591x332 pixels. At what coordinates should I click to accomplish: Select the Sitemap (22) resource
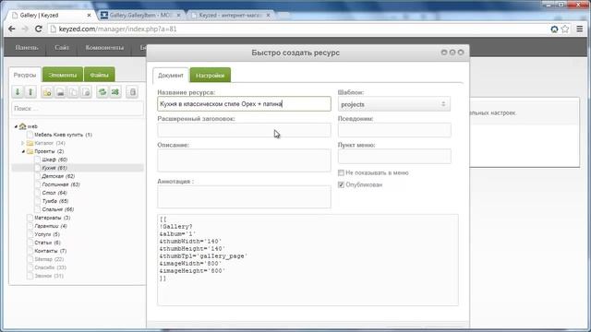[x=49, y=259]
